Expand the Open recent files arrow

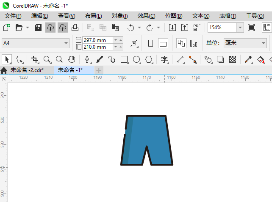click(28, 28)
